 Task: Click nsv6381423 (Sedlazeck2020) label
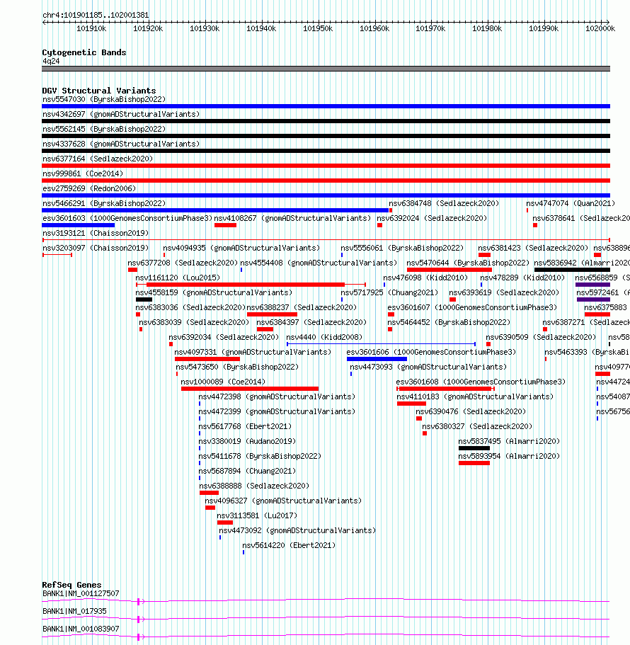[x=533, y=248]
